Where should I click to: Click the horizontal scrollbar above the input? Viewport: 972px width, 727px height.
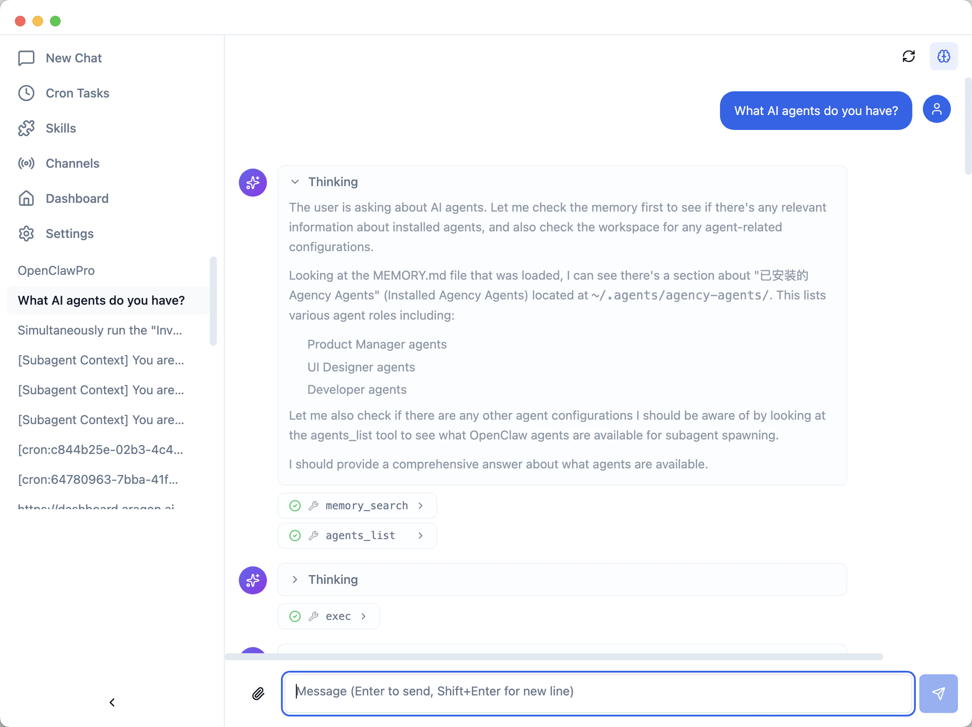tap(554, 657)
